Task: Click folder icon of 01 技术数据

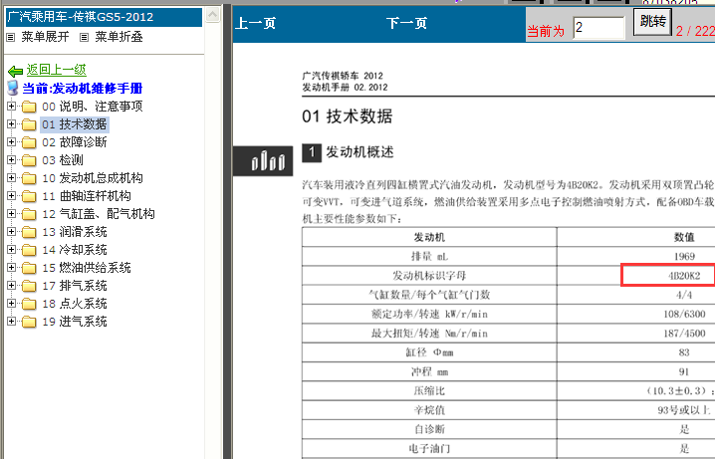Action: pos(29,124)
